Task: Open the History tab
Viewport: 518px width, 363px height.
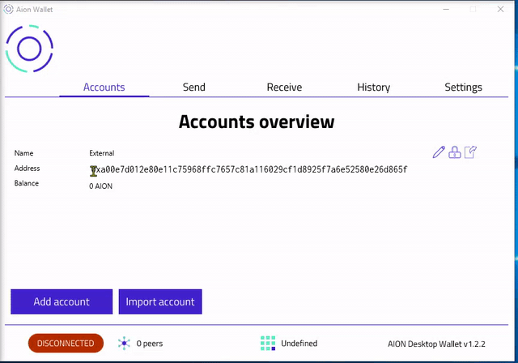Action: [374, 88]
